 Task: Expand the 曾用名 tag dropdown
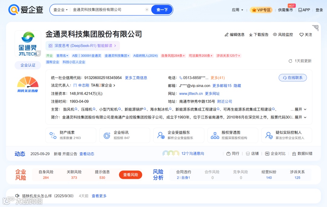(x=62, y=56)
